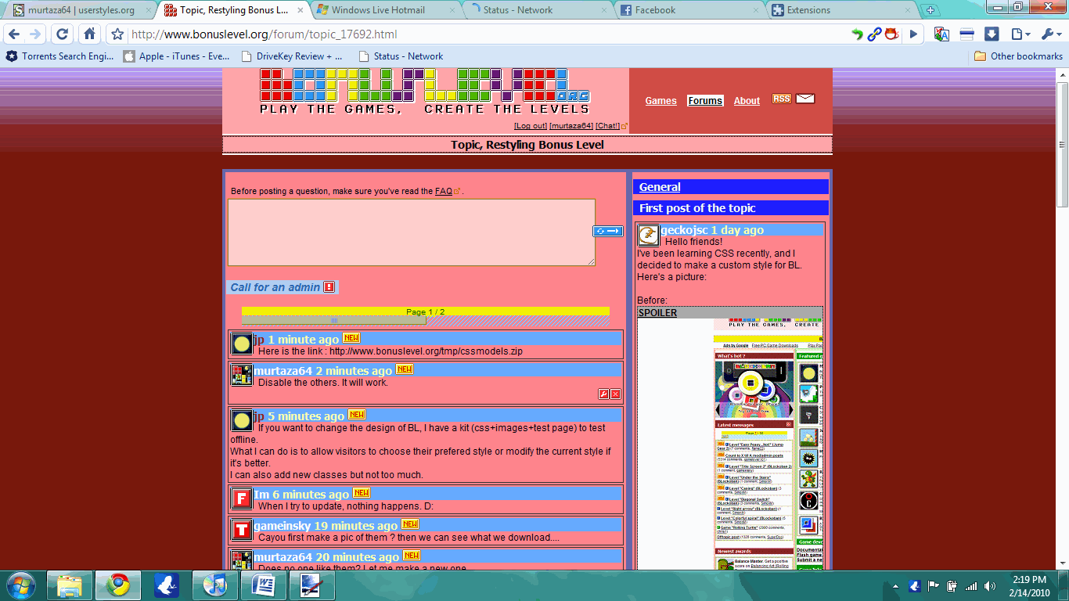
Task: Click the Bonus Level site logo
Action: pos(425,91)
